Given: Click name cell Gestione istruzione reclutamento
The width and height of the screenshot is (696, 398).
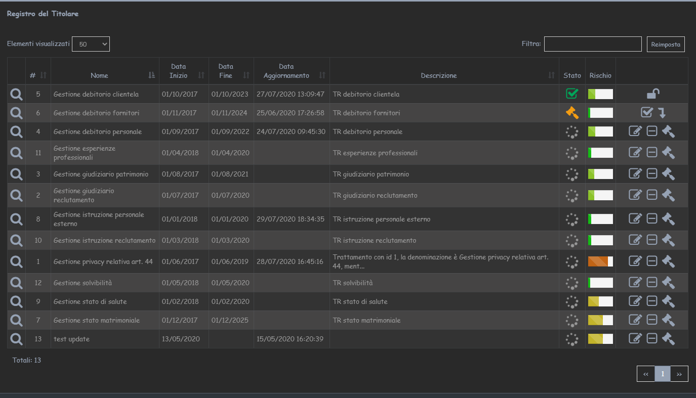Looking at the screenshot, I should (x=104, y=240).
